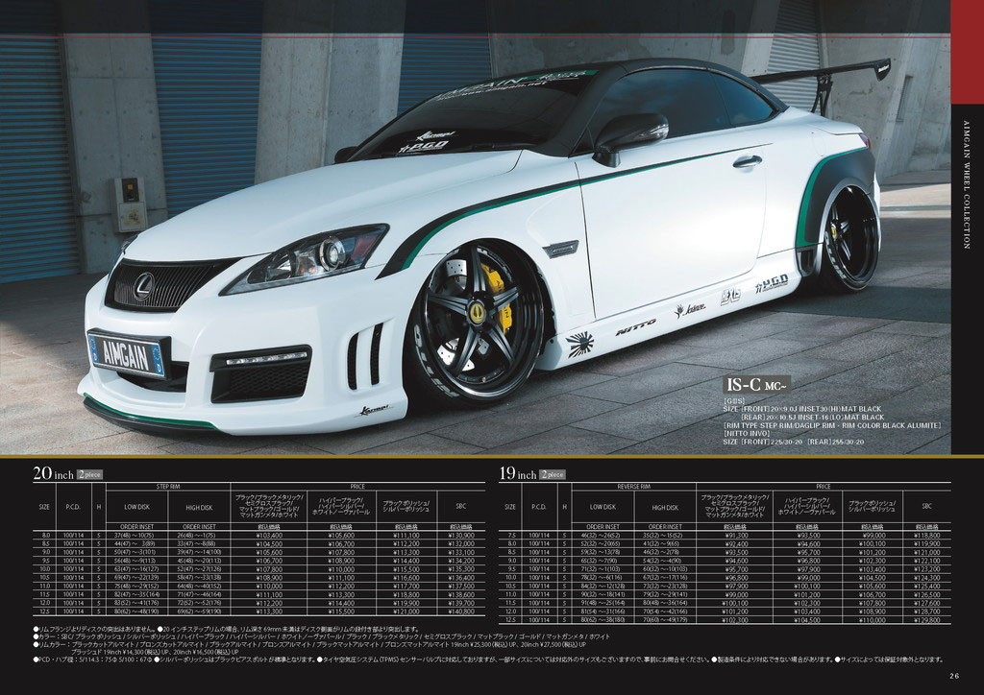Click the "19 inch" table heading
This screenshot has width=984, height=695.
[518, 474]
